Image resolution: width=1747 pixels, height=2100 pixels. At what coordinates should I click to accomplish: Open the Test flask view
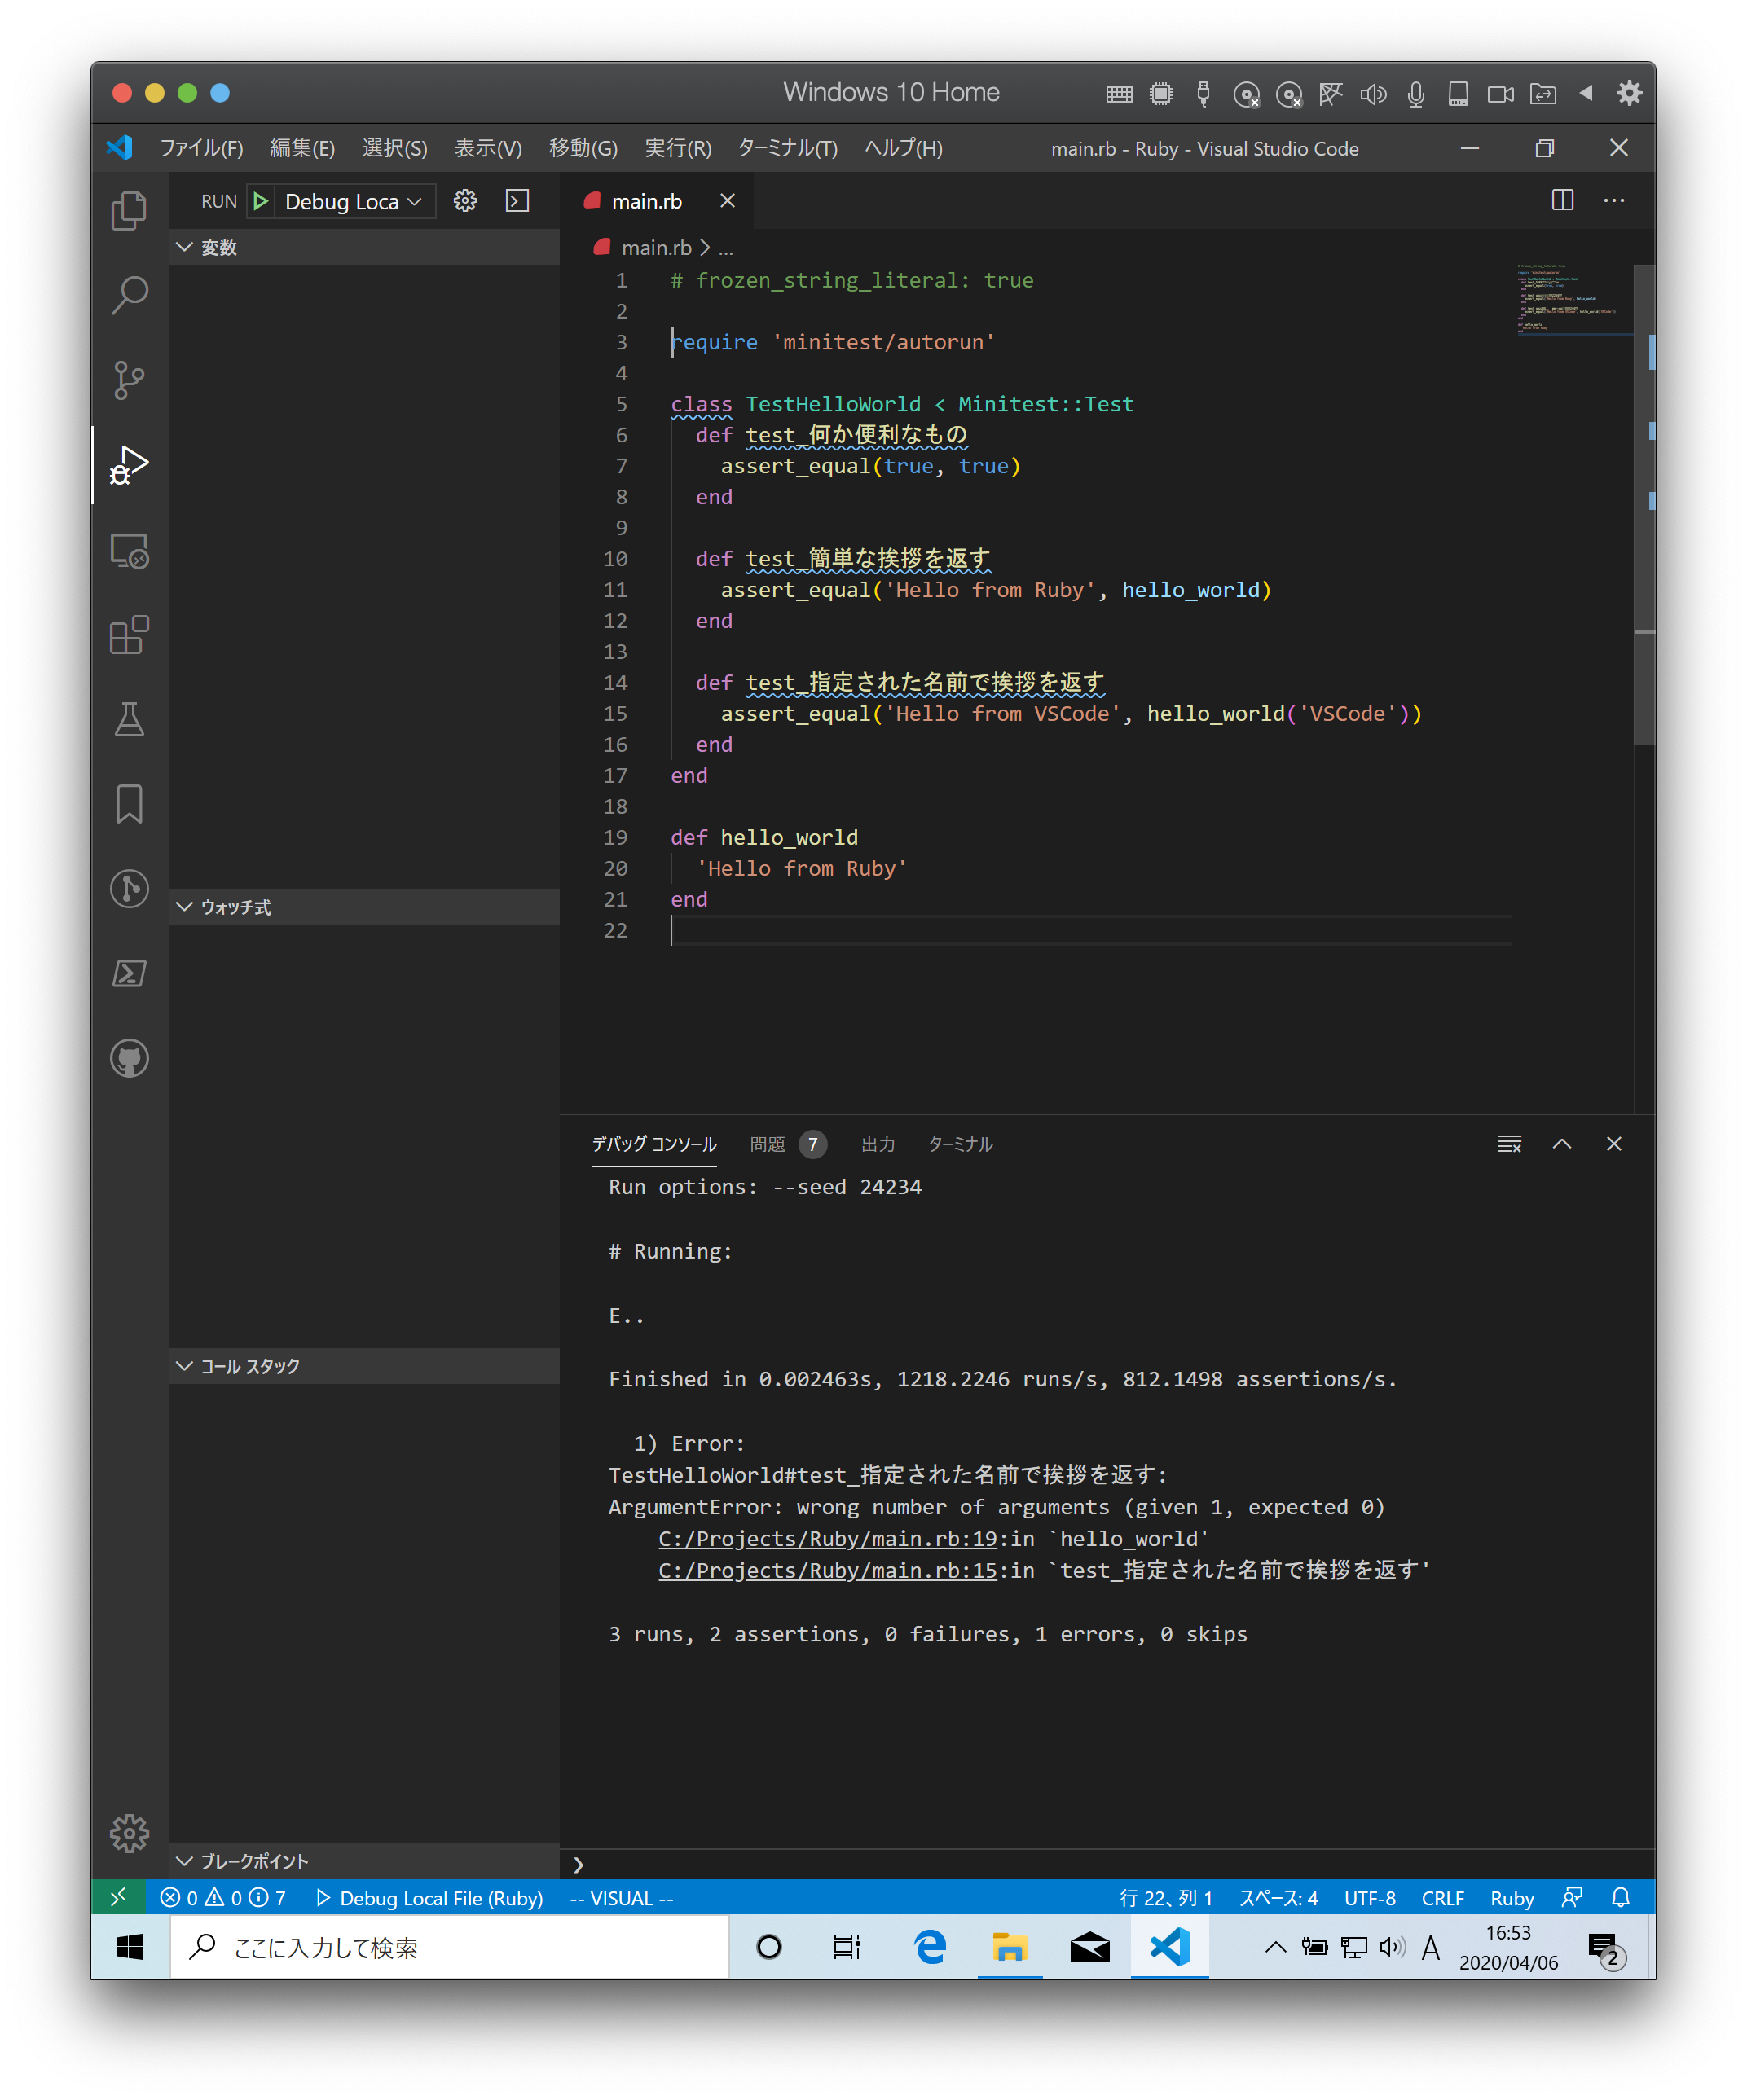point(129,719)
